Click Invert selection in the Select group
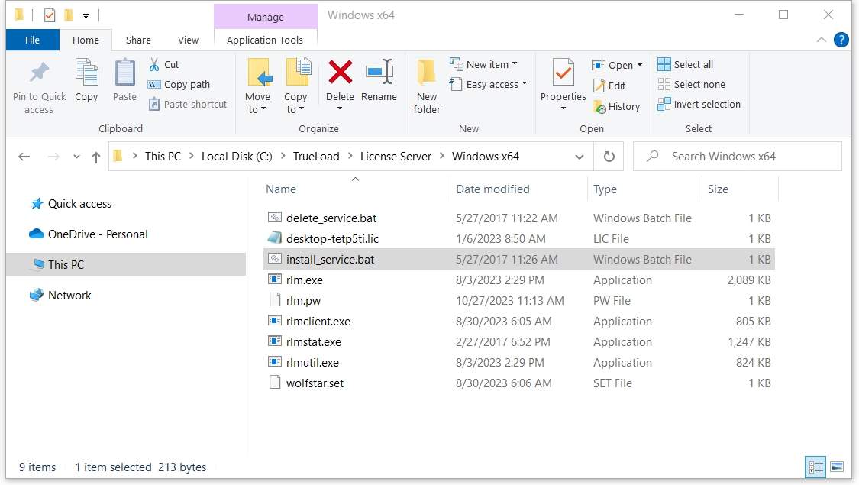 699,105
